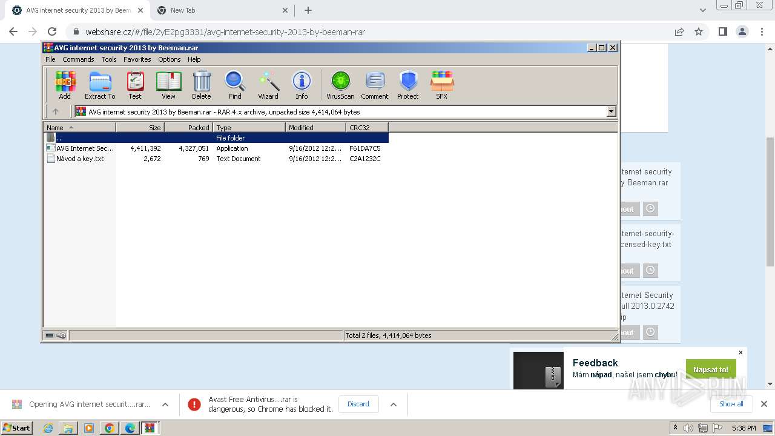Open the Favorites menu
The image size is (775, 436).
tap(137, 59)
